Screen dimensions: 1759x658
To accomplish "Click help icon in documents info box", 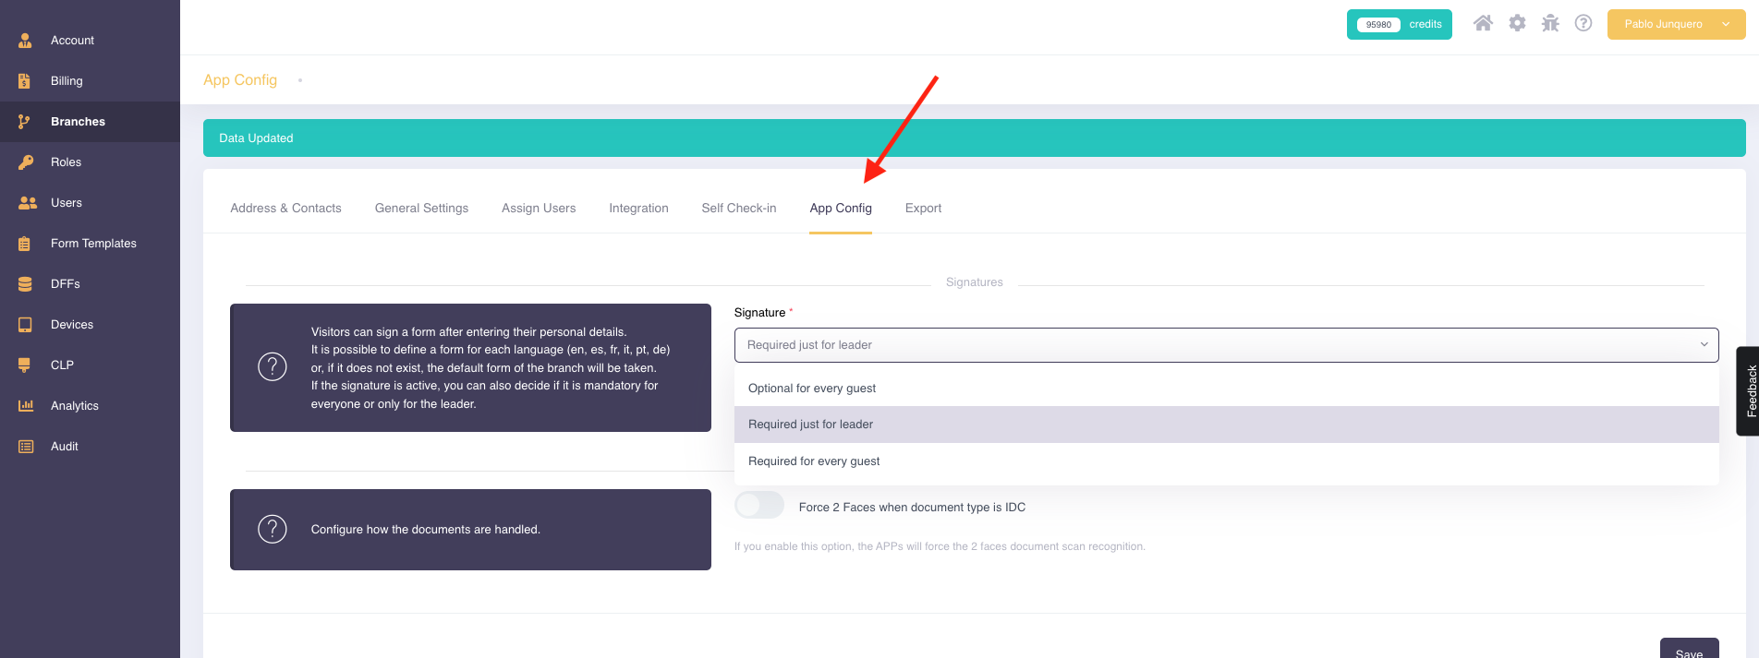I will 273,529.
